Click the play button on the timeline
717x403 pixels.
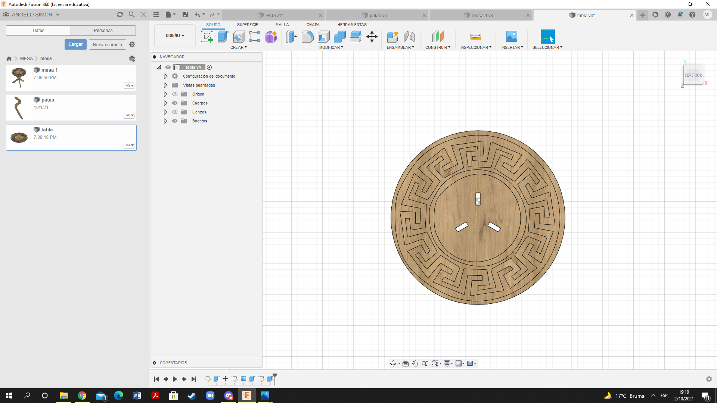[175, 379]
